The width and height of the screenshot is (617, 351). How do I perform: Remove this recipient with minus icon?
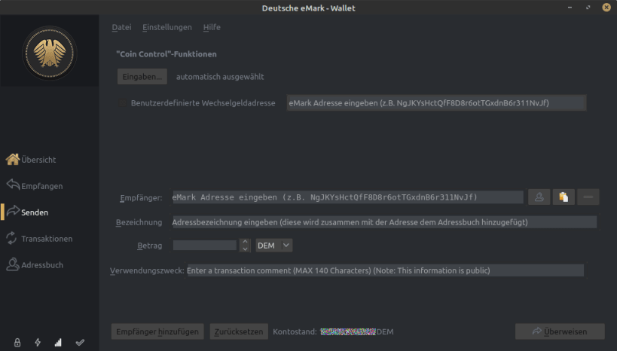click(x=588, y=197)
